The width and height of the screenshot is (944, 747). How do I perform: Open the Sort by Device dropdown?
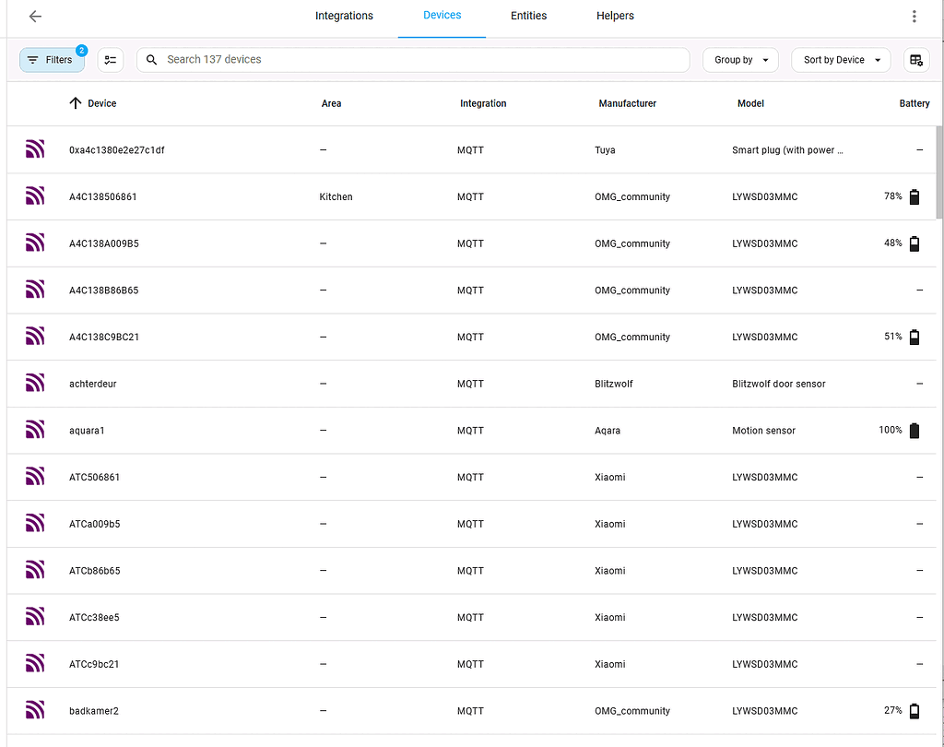pyautogui.click(x=840, y=59)
